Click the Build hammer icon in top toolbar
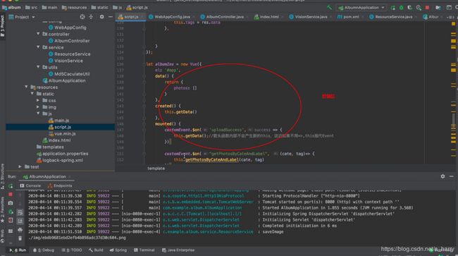The height and width of the screenshot is (256, 458). click(x=329, y=8)
